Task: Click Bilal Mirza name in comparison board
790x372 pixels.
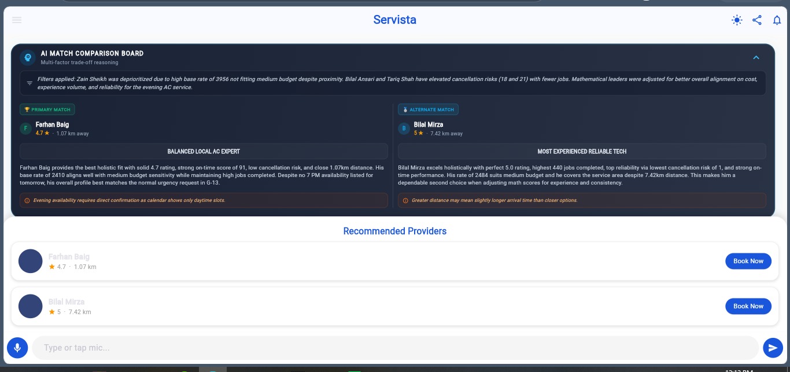Action: (429, 124)
